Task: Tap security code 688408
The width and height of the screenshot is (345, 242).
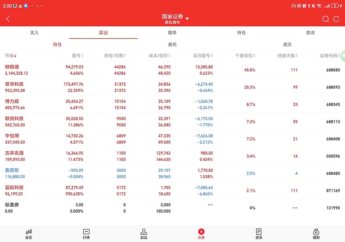Action: [x=333, y=139]
